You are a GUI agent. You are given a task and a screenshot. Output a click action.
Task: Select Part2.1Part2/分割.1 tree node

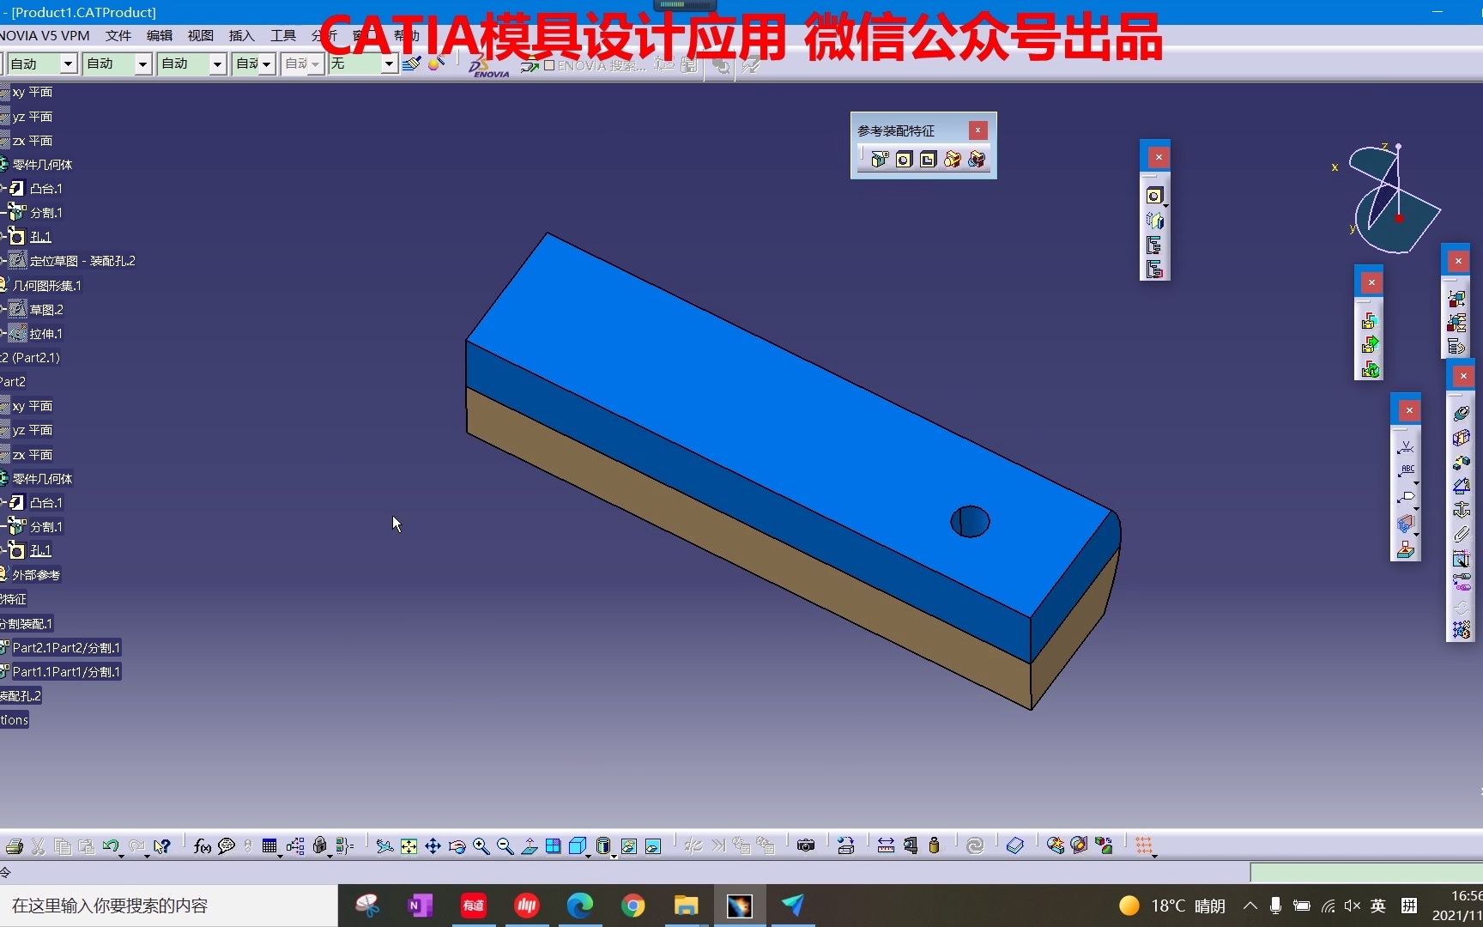66,648
